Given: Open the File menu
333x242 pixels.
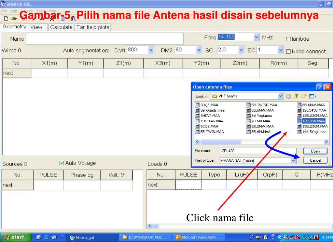Looking at the screenshot, I should tap(4, 11).
